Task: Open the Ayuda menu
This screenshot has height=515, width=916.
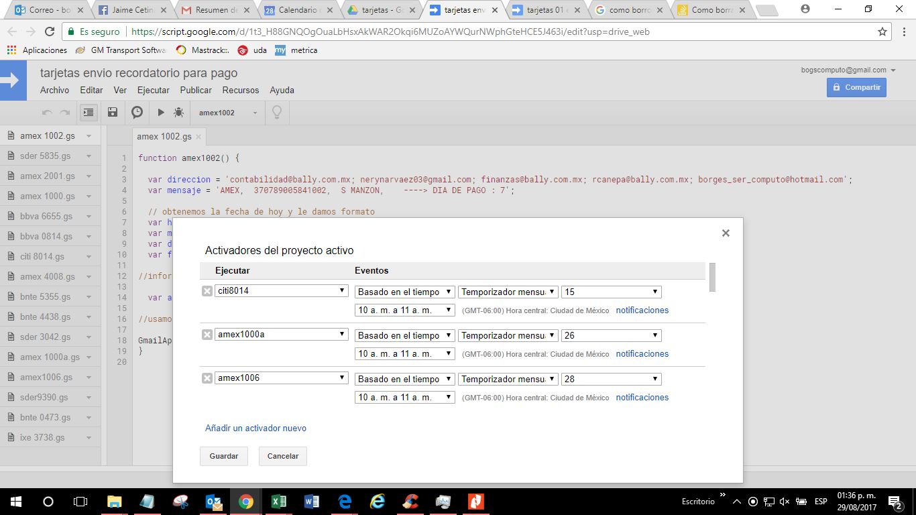Action: 282,90
